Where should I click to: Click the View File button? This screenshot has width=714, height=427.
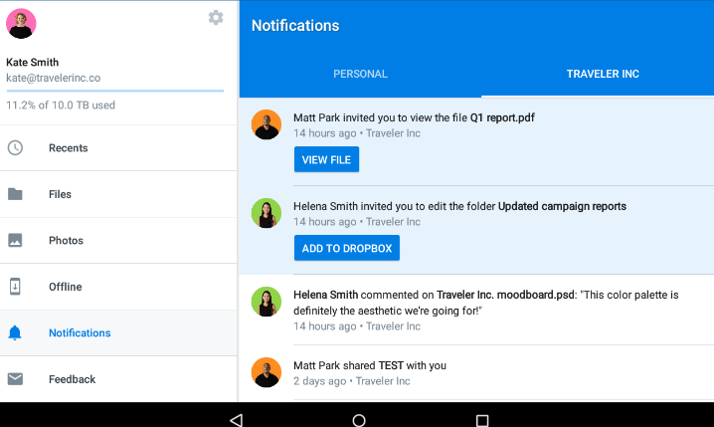pyautogui.click(x=326, y=159)
